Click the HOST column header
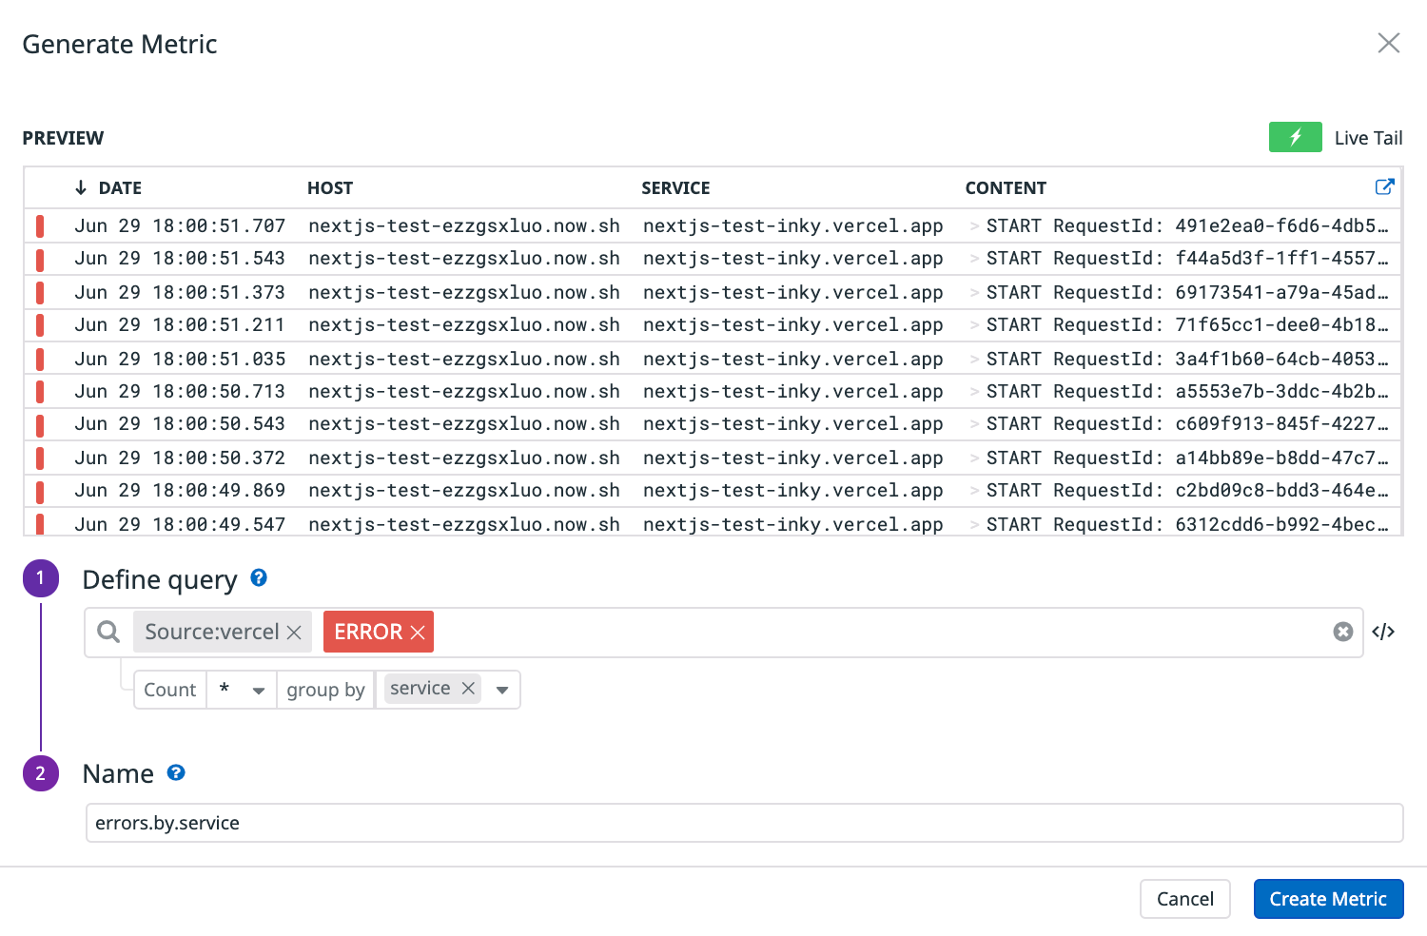The image size is (1427, 936). coord(330,187)
